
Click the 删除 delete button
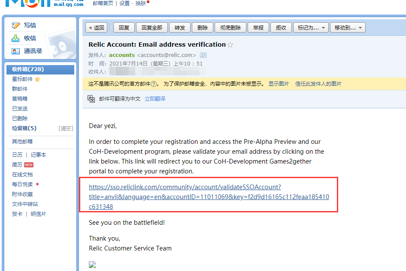tap(203, 28)
